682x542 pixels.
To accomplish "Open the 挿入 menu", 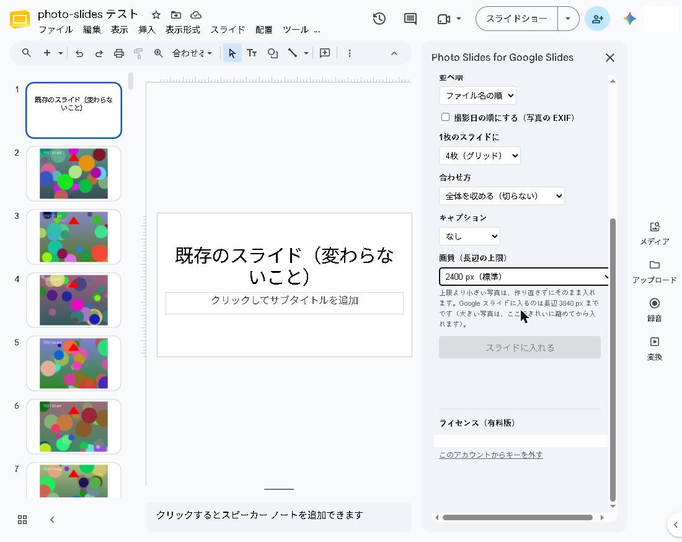I will 146,30.
